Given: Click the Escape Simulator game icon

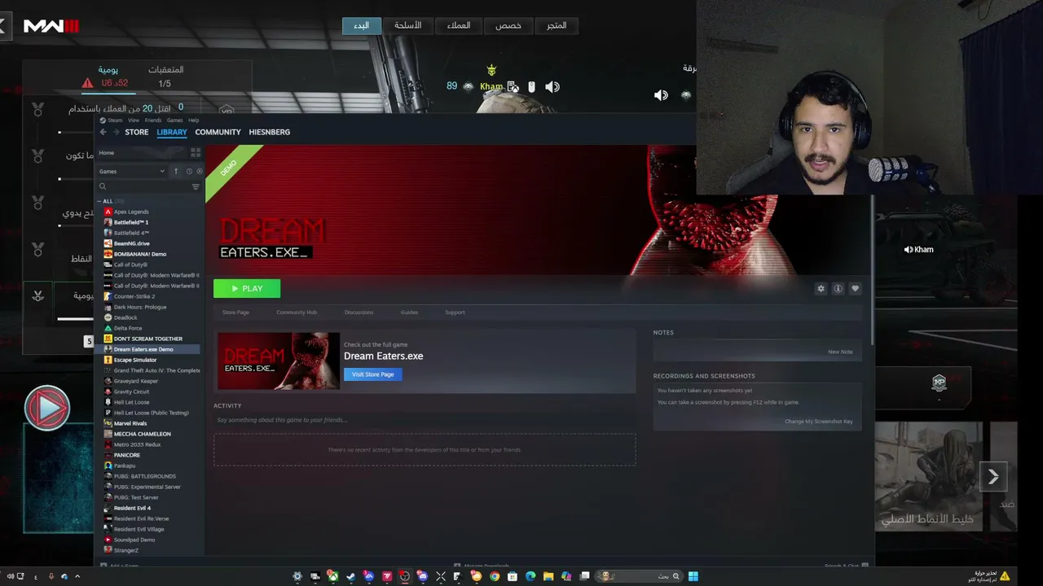Looking at the screenshot, I should 108,360.
